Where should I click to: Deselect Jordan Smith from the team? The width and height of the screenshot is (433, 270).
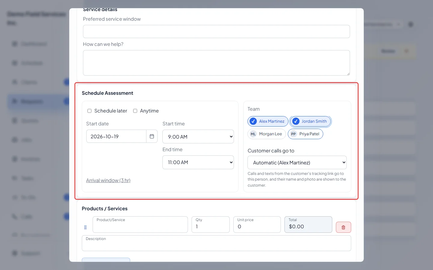(310, 121)
